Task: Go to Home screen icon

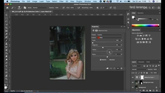Action: [7, 8]
